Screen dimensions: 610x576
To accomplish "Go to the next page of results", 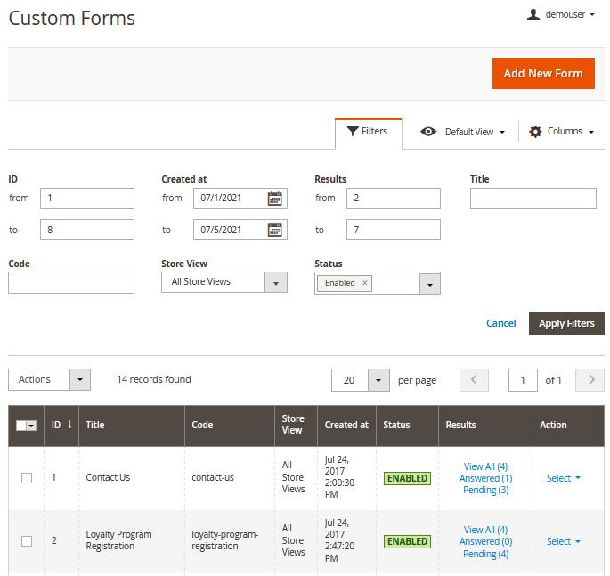I will [590, 380].
